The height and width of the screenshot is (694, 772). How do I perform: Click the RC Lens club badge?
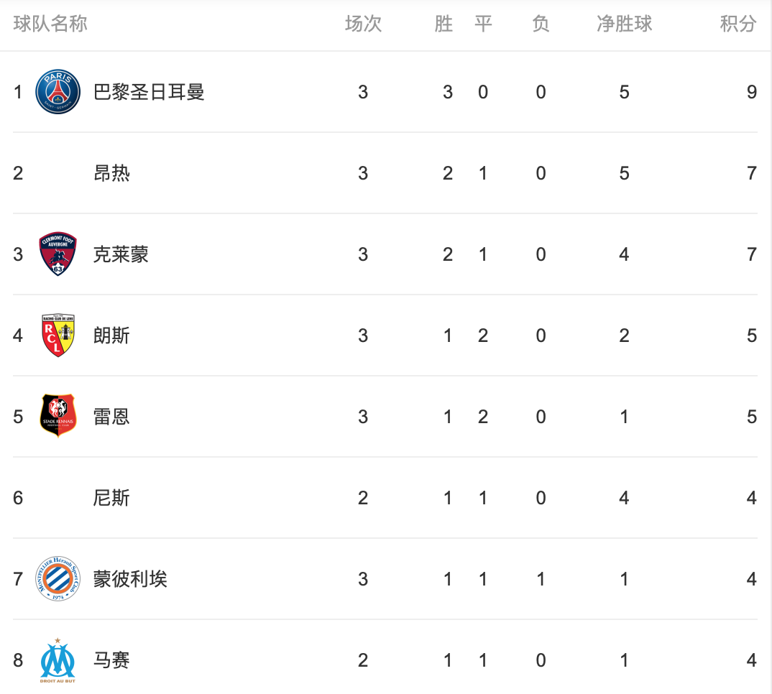point(58,336)
